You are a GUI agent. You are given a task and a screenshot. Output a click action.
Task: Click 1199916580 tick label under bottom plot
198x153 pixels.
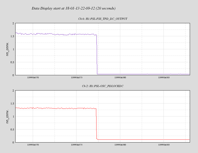[x=120, y=145]
